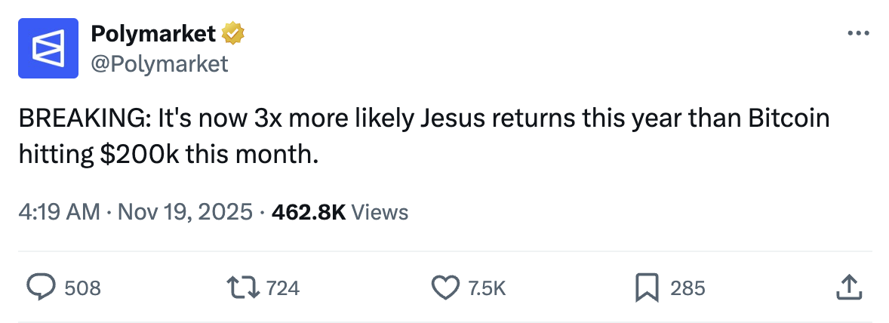Screen dimensions: 889x323
Task: Click the repost arrows icon
Action: 244,287
